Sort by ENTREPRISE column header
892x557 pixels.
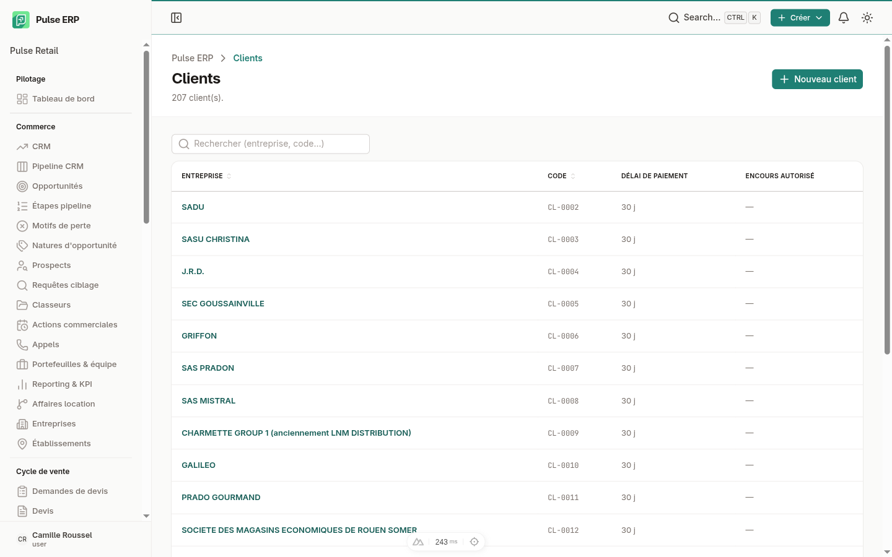pyautogui.click(x=206, y=176)
